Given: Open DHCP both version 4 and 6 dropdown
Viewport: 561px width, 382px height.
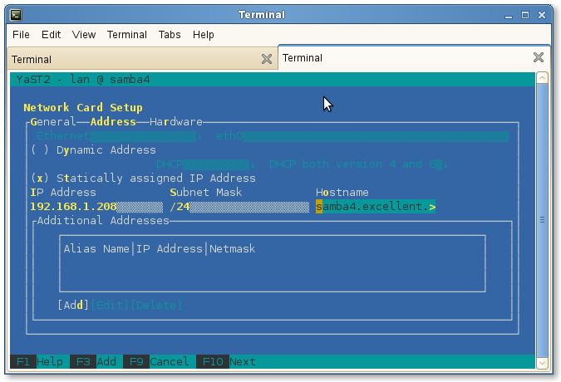Looking at the screenshot, I should click(x=358, y=164).
